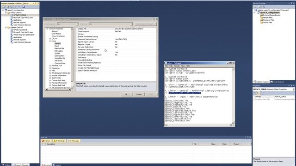Switch to the Property Manager tab at bottom left

(20, 165)
